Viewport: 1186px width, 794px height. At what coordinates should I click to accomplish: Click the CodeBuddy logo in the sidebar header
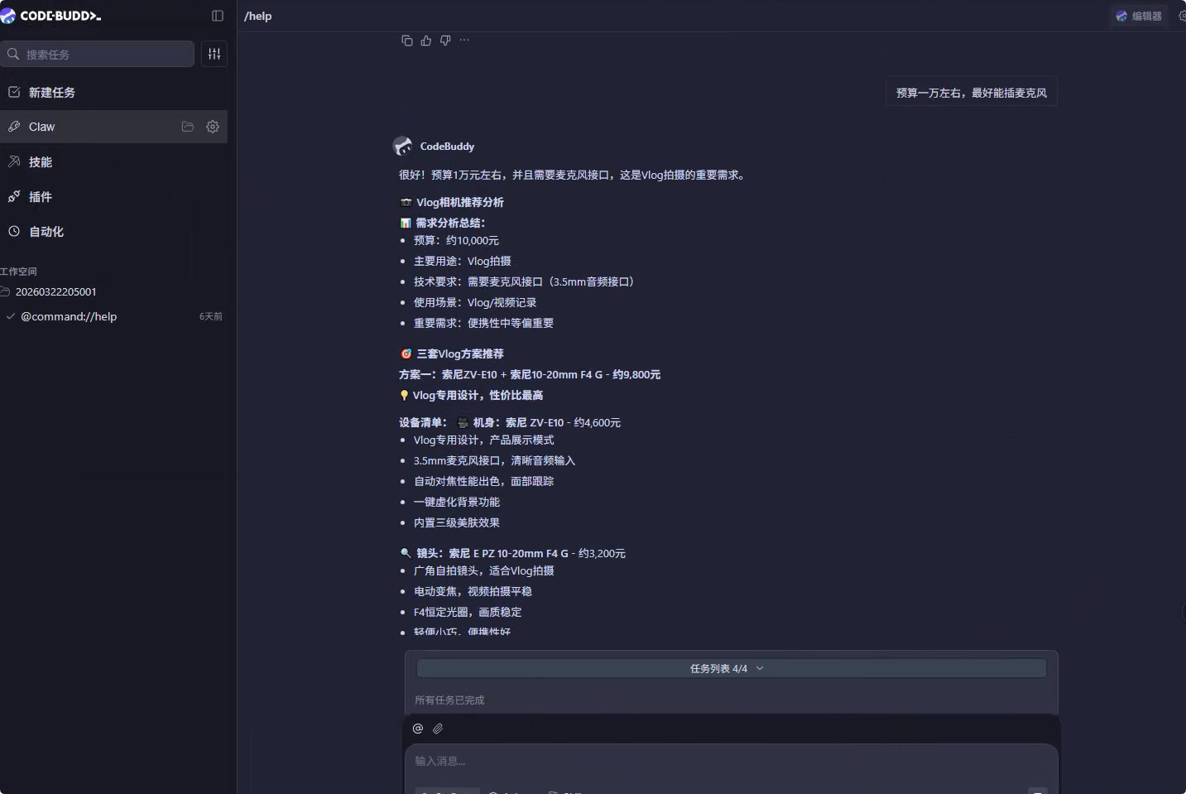(51, 16)
